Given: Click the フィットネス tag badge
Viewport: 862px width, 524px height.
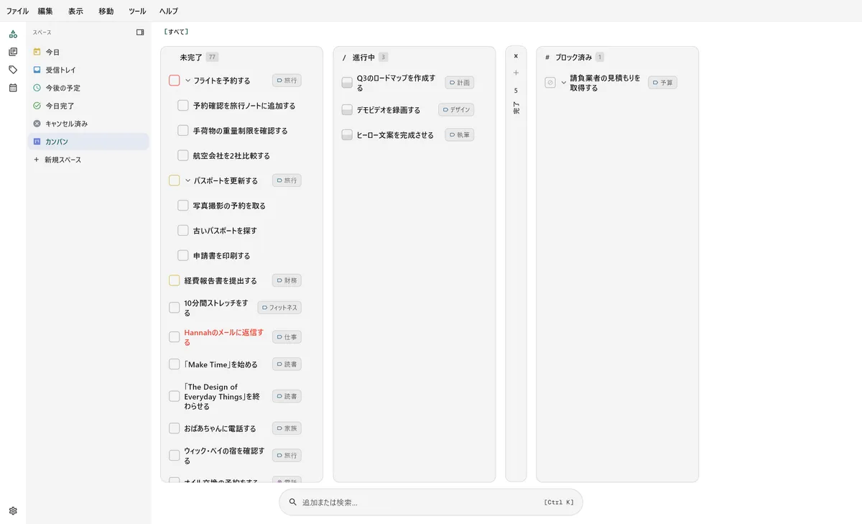Looking at the screenshot, I should pyautogui.click(x=279, y=308).
